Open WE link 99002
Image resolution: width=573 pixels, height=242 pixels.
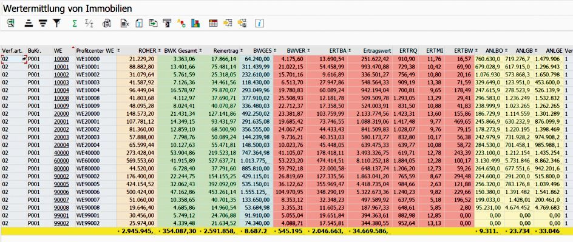[61, 223]
